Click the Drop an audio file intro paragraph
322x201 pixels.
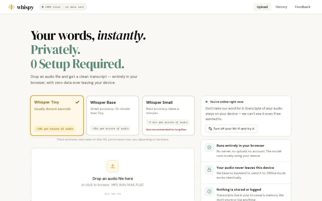point(84,80)
